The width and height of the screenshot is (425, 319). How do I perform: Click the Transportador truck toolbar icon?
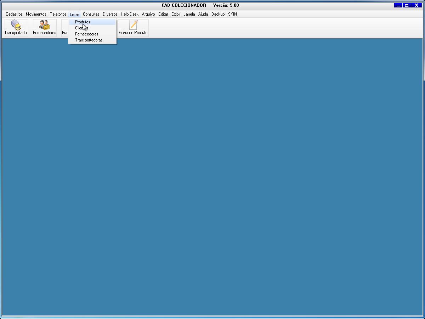(x=16, y=28)
